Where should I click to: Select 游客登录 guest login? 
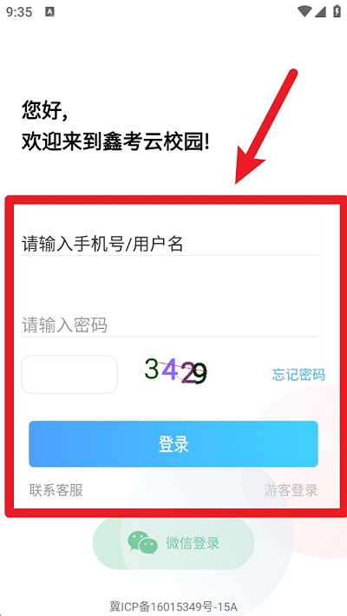coord(291,490)
